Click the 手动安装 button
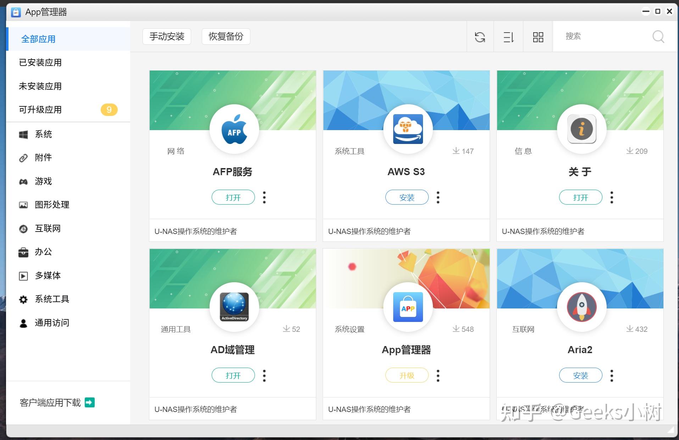Screen dimensions: 679x440 [167, 37]
